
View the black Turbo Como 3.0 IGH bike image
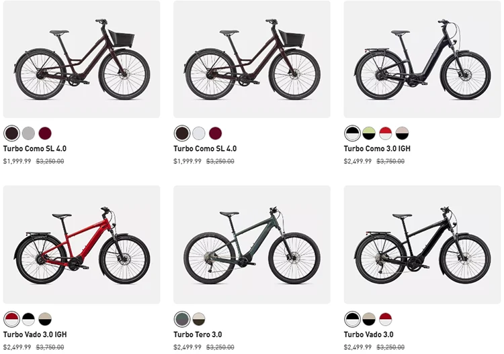[x=422, y=59]
